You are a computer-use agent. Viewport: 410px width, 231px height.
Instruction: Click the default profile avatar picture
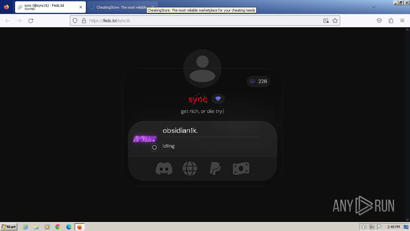pos(202,69)
